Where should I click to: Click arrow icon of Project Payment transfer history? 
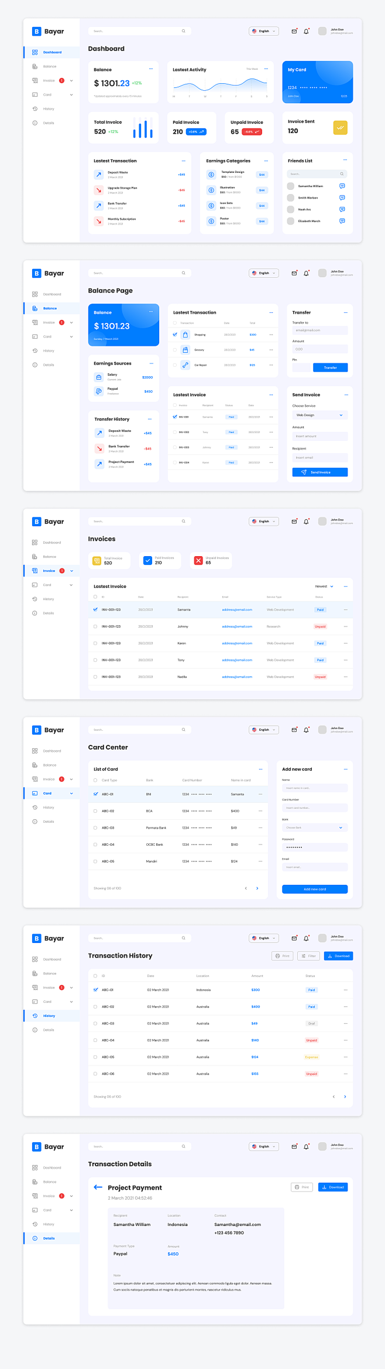click(99, 464)
